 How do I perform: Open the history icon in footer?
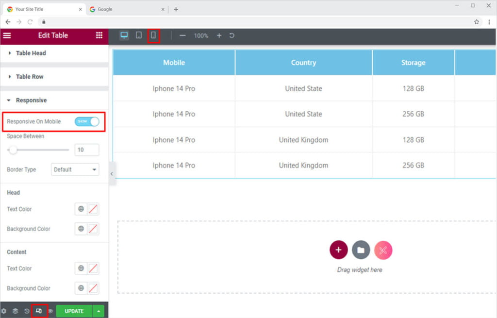27,311
